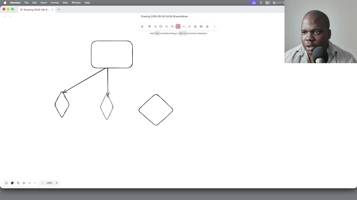Image resolution: width=357 pixels, height=200 pixels.
Task: Select the Draw pencil tool
Action: pos(189,26)
